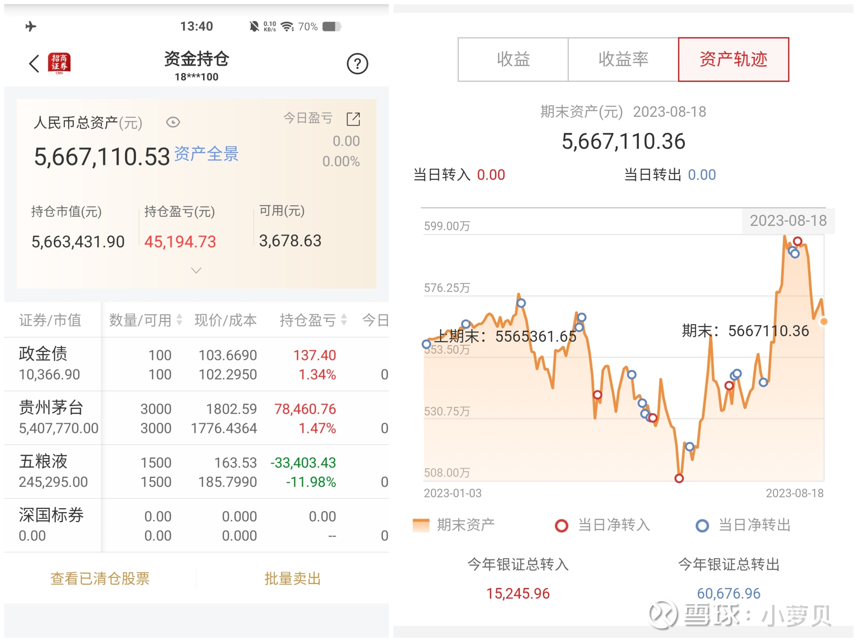Click the help question mark icon
Screen dimensions: 858x642
tap(357, 64)
